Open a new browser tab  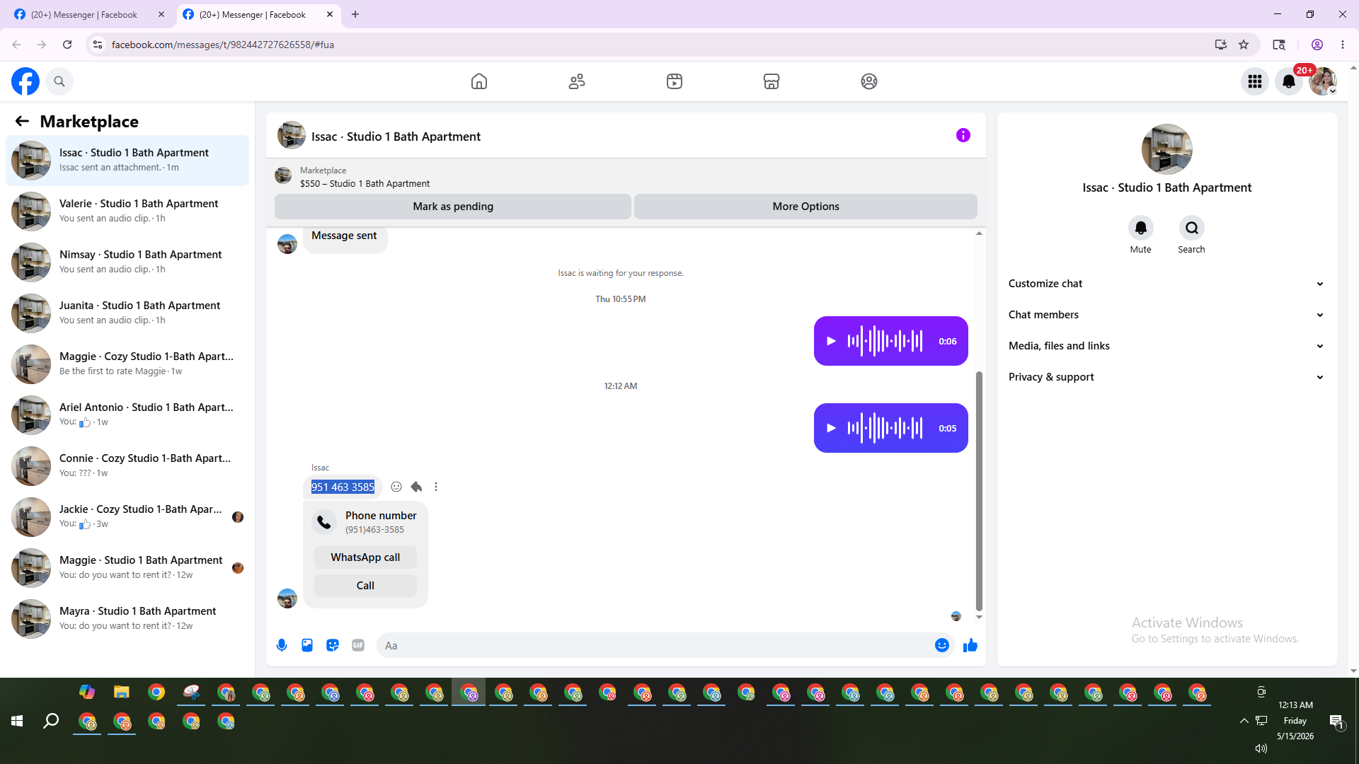click(x=355, y=14)
